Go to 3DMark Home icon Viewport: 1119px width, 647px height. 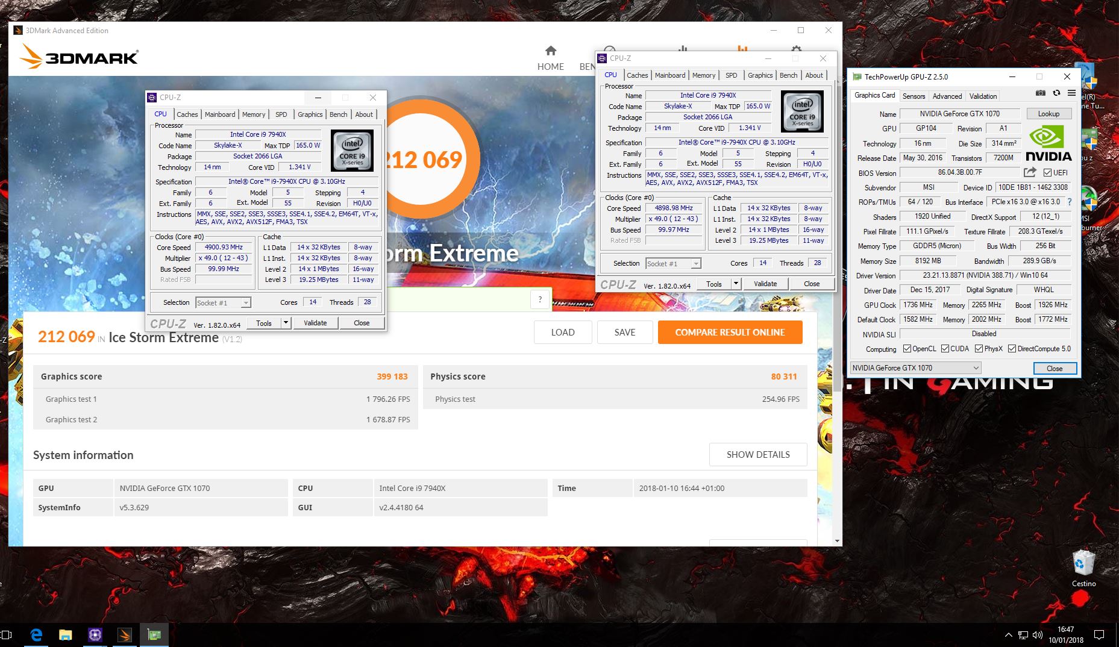(551, 51)
